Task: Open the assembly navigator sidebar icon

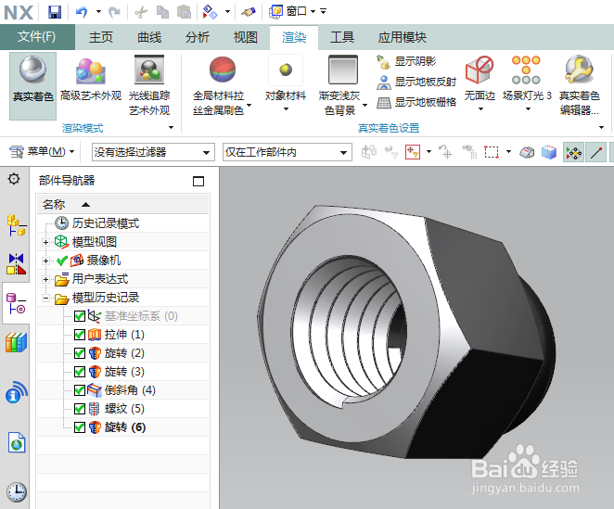Action: [16, 226]
